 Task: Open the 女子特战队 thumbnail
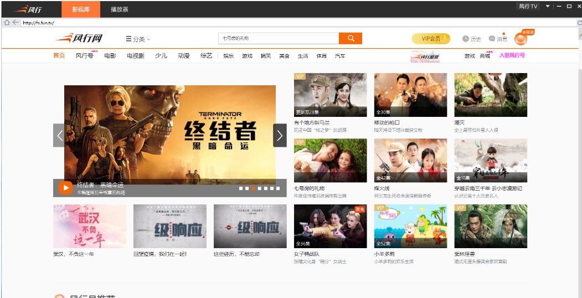pos(331,227)
